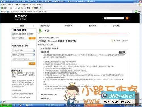This screenshot has height=107, width=142.
Task: Open the Windows XP hot question link
Action: click(21, 98)
